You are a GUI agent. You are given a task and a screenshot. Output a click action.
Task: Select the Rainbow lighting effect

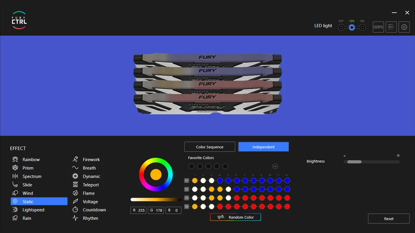click(31, 160)
